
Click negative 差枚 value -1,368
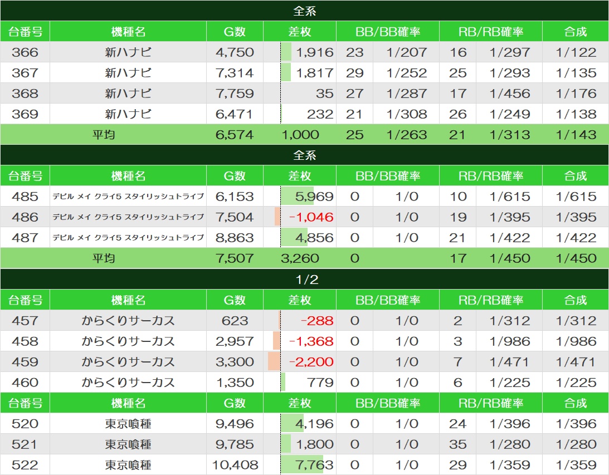[311, 341]
